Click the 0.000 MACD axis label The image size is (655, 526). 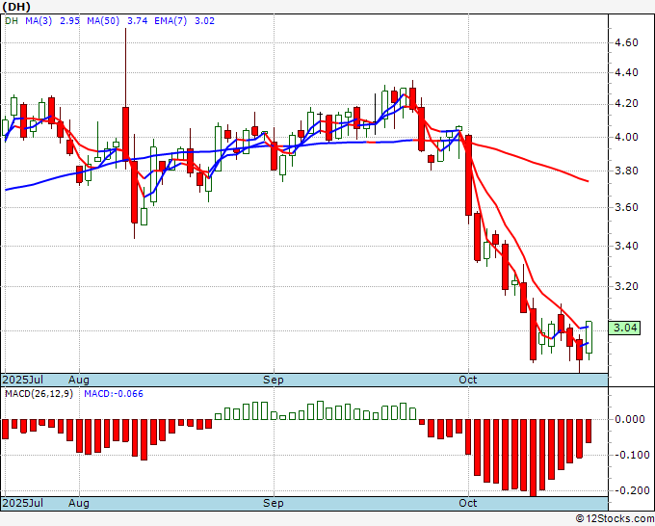click(x=630, y=419)
